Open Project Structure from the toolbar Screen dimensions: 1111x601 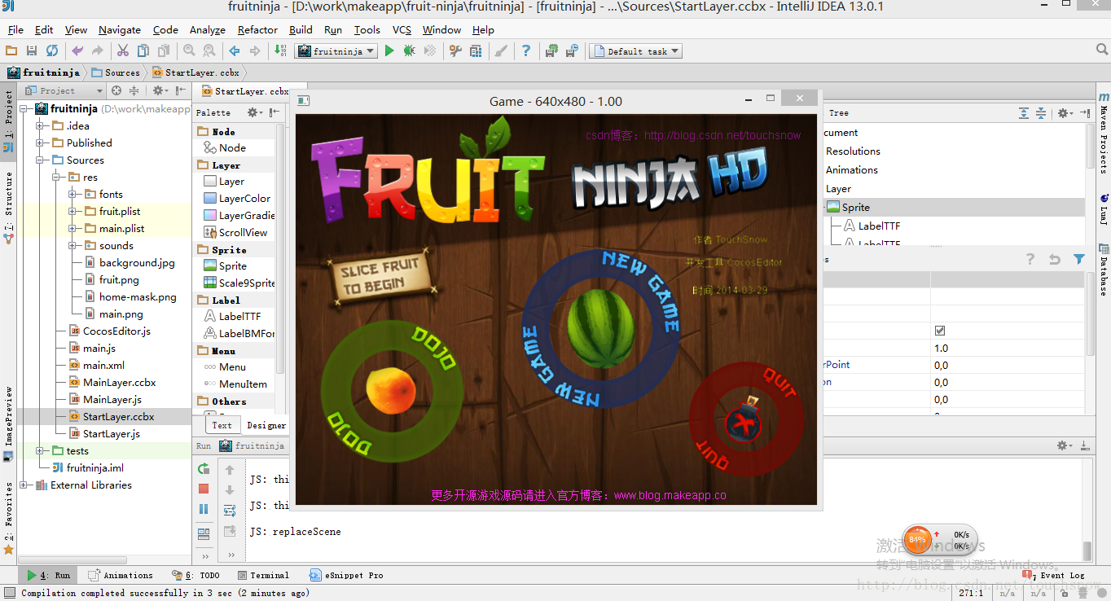pyautogui.click(x=476, y=51)
